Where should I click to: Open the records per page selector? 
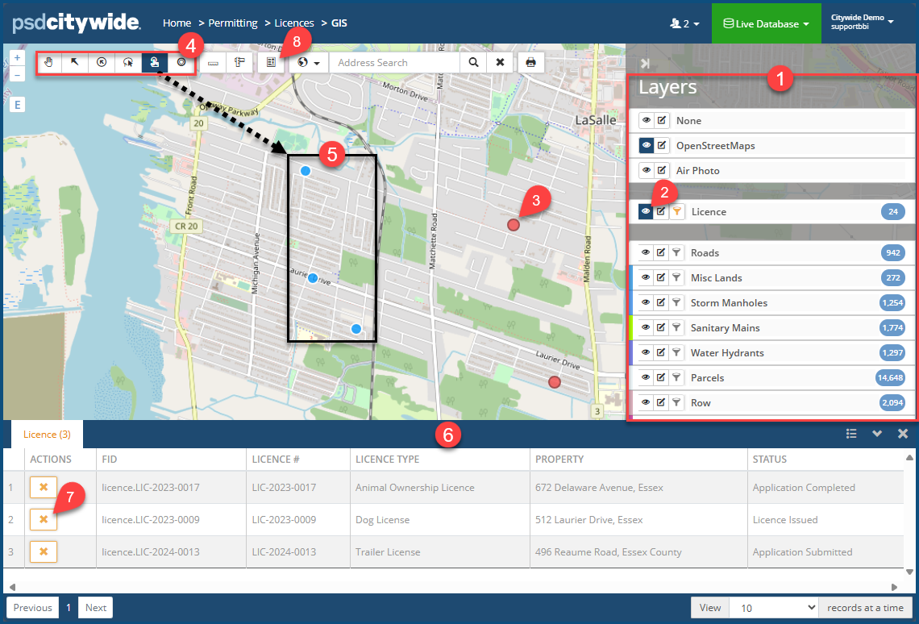pos(773,608)
